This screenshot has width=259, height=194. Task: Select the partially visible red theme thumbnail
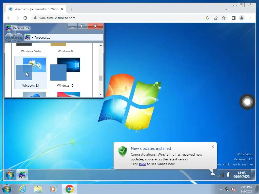click(69, 94)
